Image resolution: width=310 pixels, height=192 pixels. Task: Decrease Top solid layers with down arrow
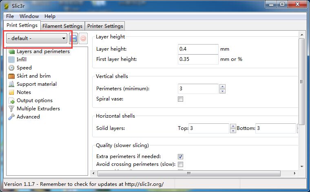(x=233, y=131)
